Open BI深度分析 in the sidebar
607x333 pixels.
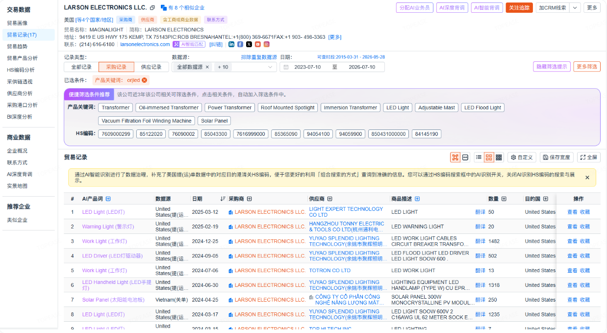coord(20,117)
